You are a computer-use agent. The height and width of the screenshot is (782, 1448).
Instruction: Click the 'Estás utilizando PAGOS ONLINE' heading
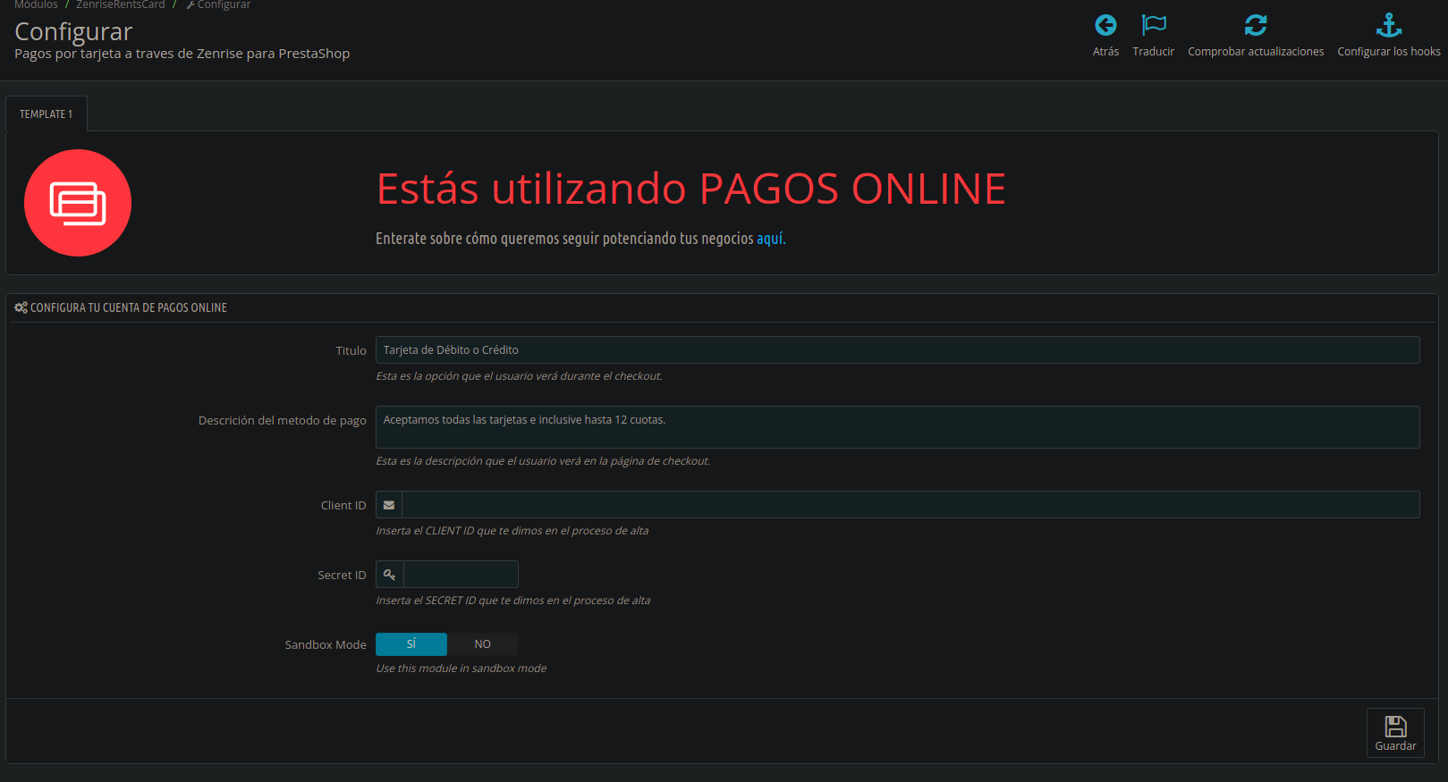tap(691, 189)
